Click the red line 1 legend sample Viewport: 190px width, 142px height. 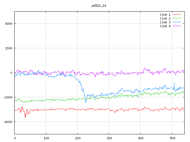click(177, 14)
